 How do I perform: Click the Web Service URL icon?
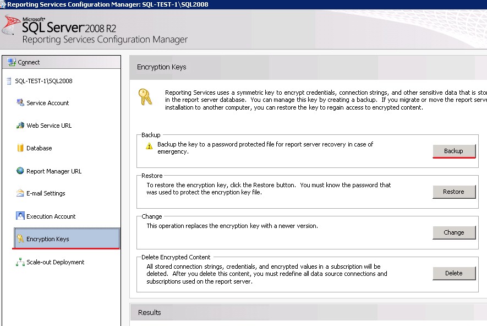(20, 125)
